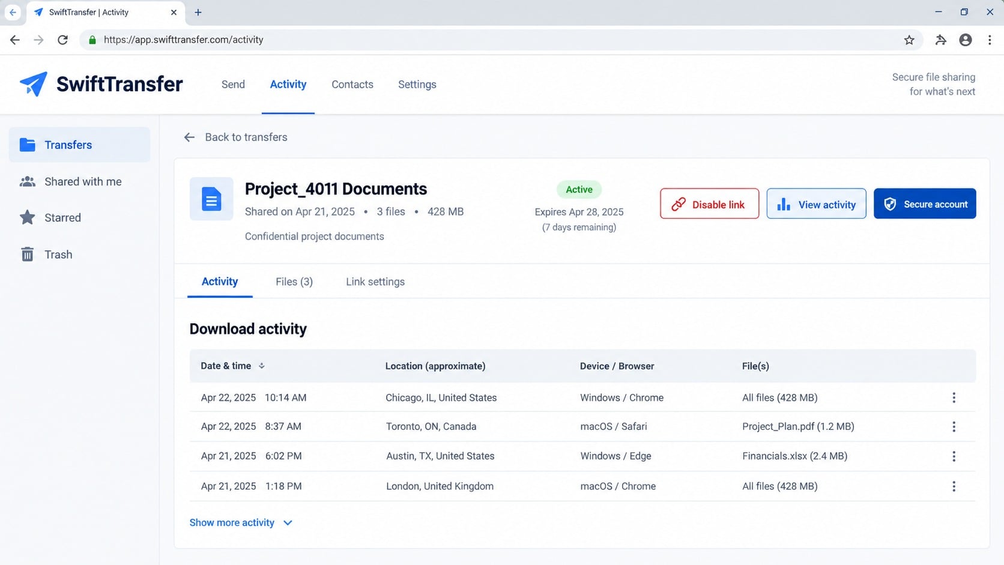1004x565 pixels.
Task: Expand Show more activity
Action: click(x=241, y=522)
